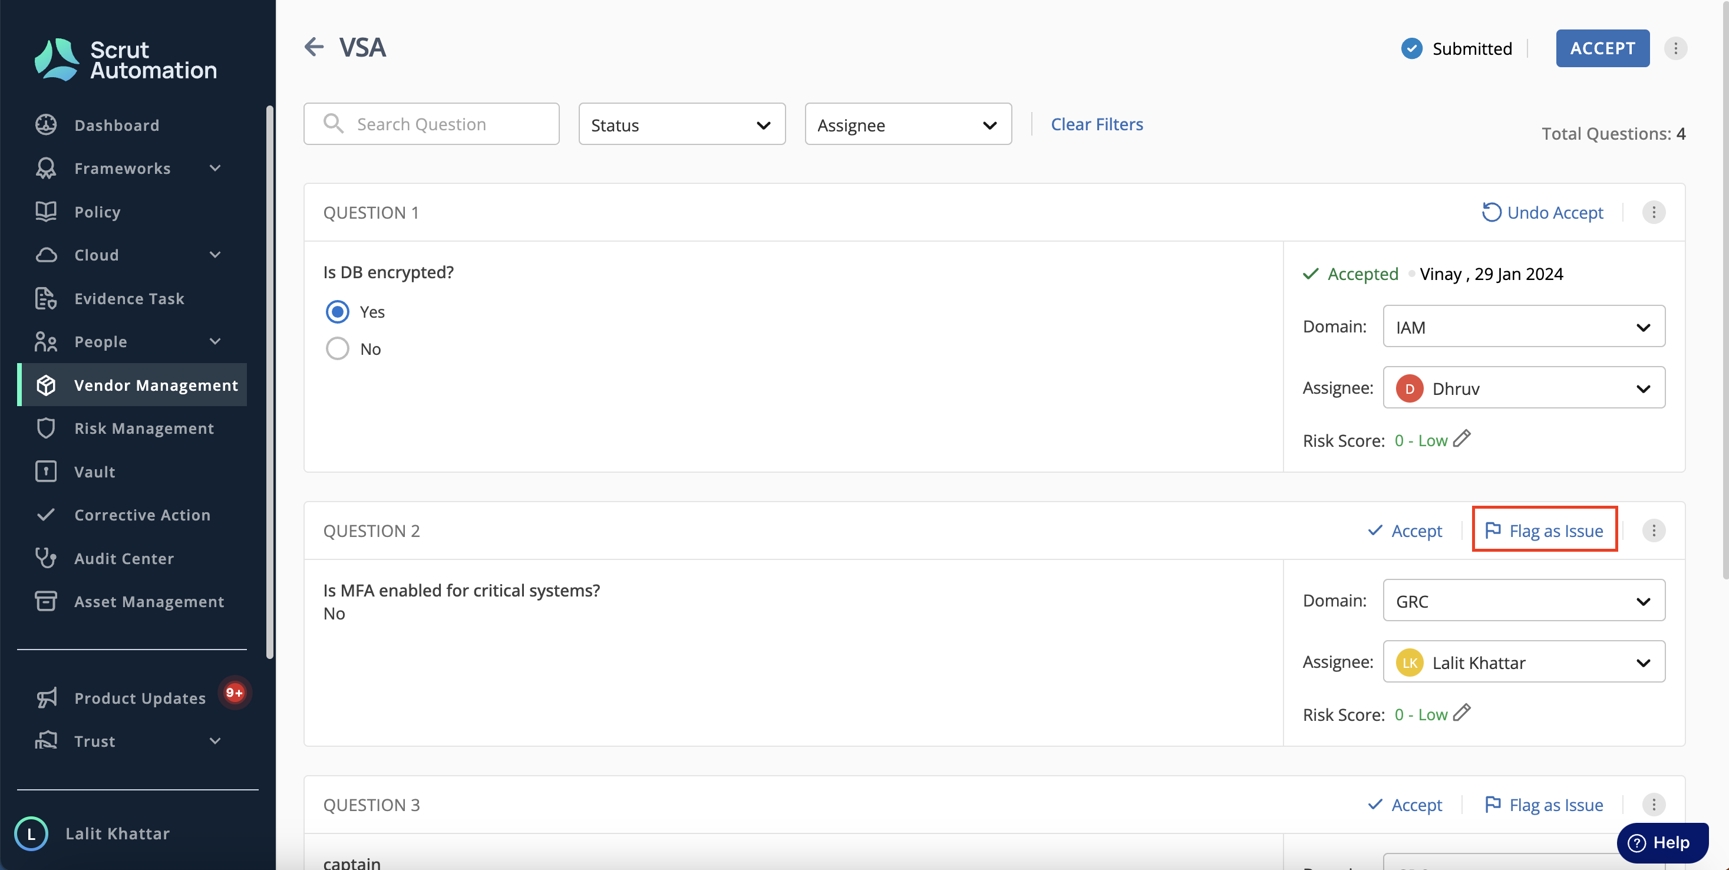Click the Help button icon

point(1636,843)
